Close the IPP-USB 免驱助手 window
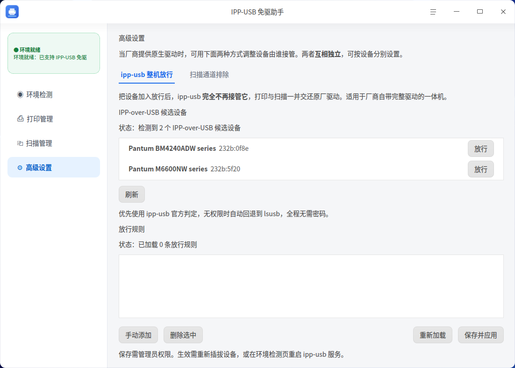515x368 pixels. pyautogui.click(x=503, y=12)
